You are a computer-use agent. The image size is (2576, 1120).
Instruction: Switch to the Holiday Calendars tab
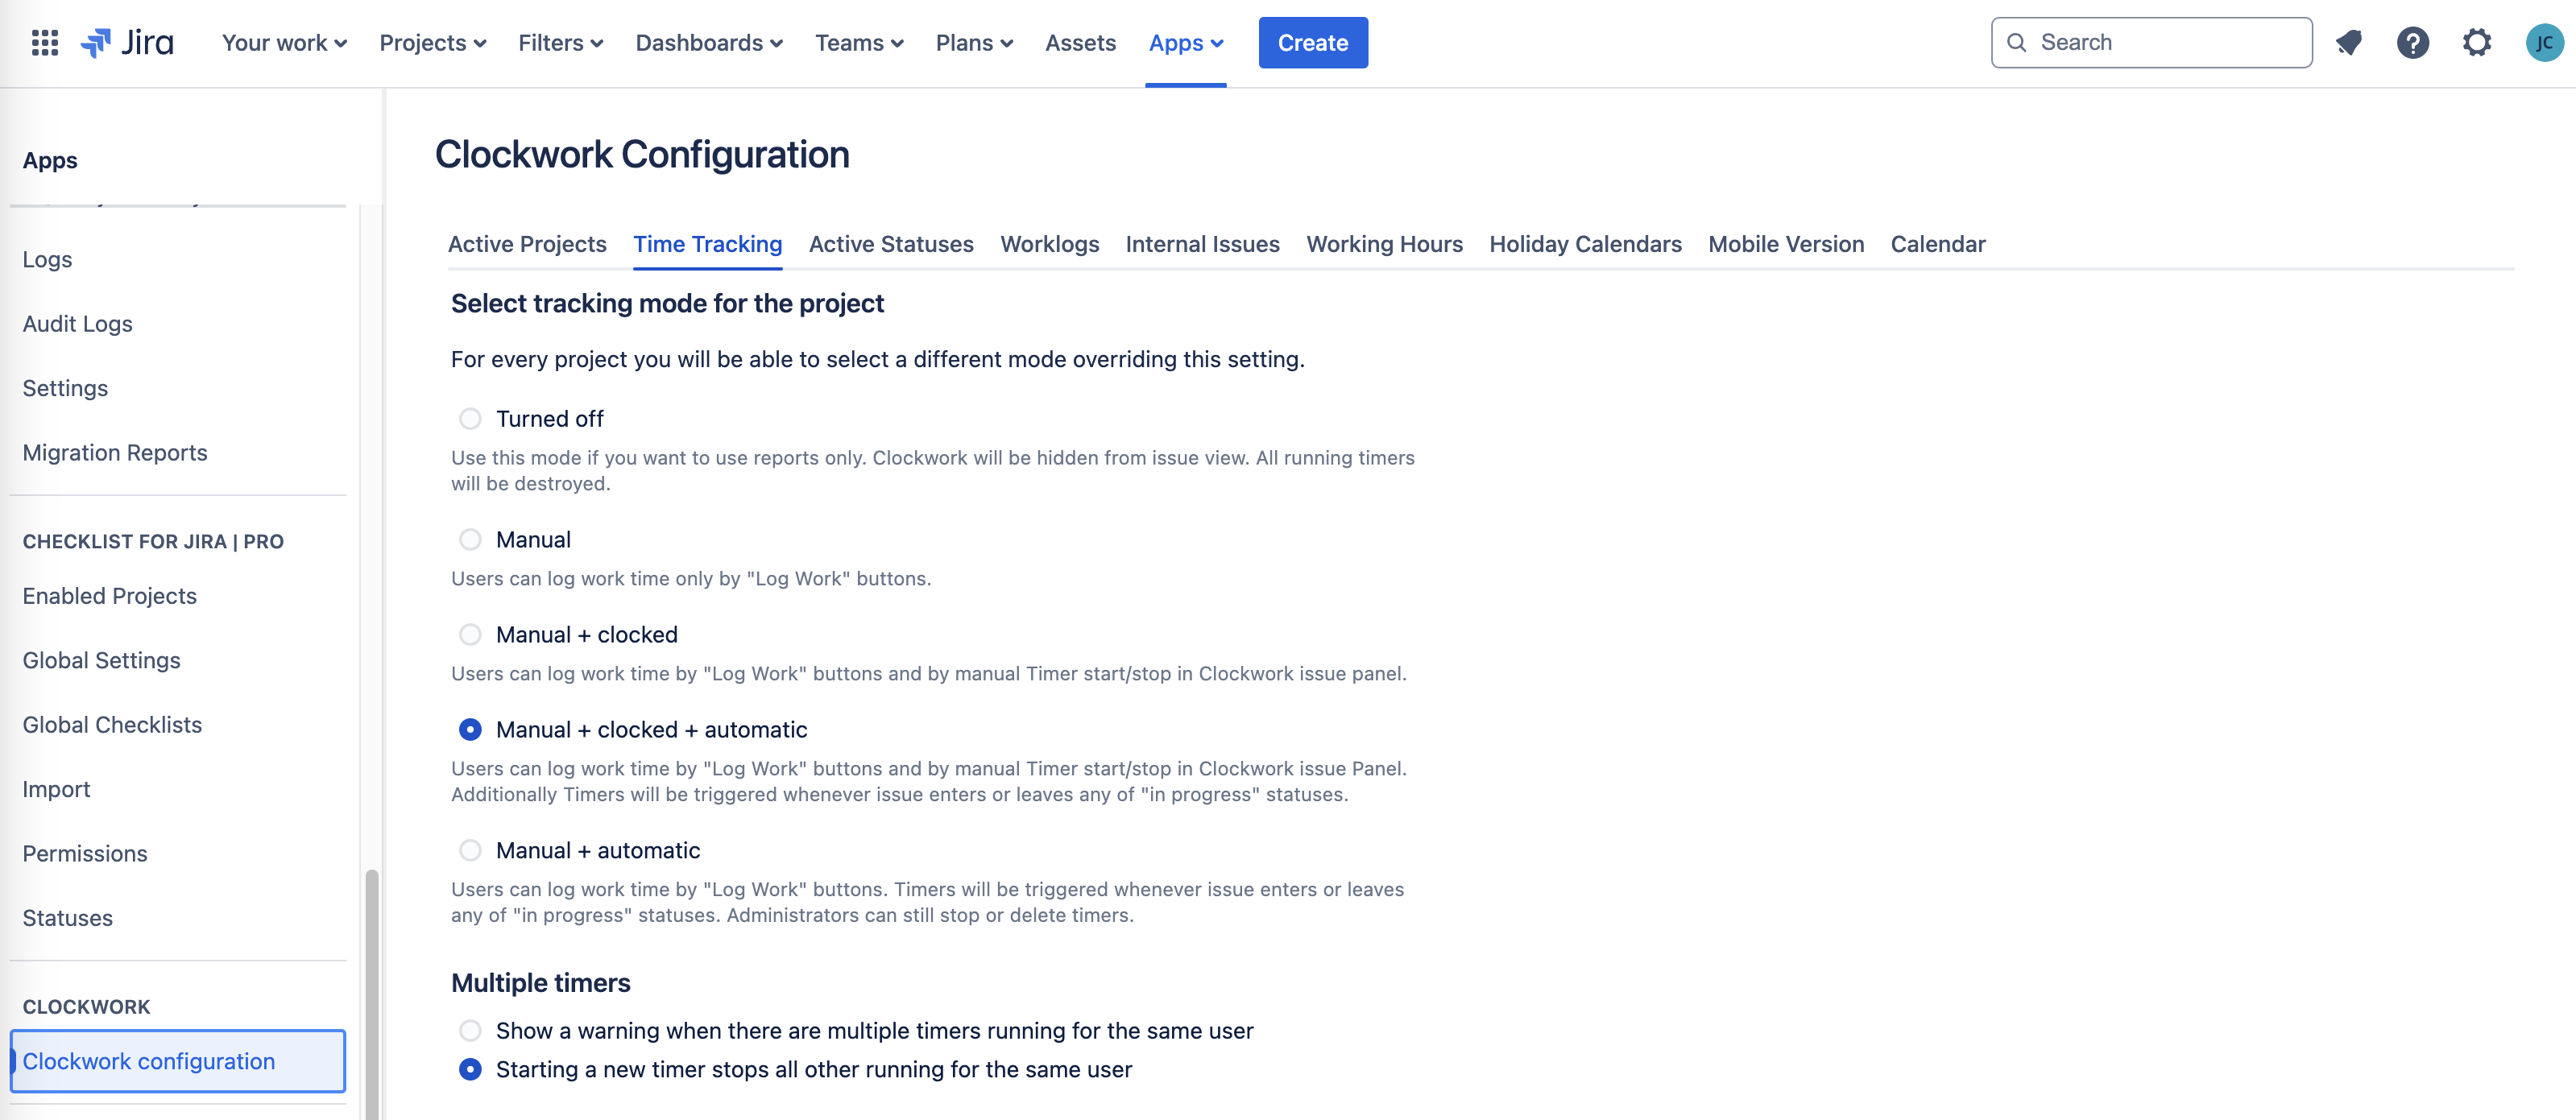pos(1585,245)
